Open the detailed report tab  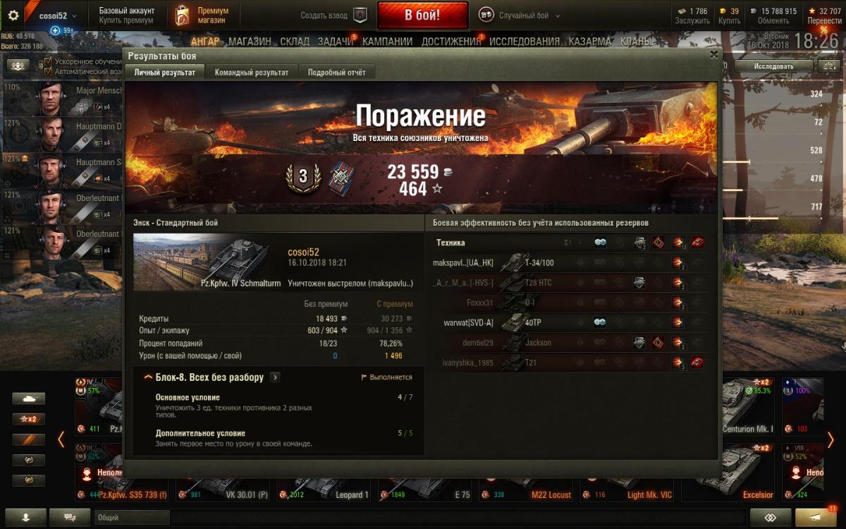(337, 73)
